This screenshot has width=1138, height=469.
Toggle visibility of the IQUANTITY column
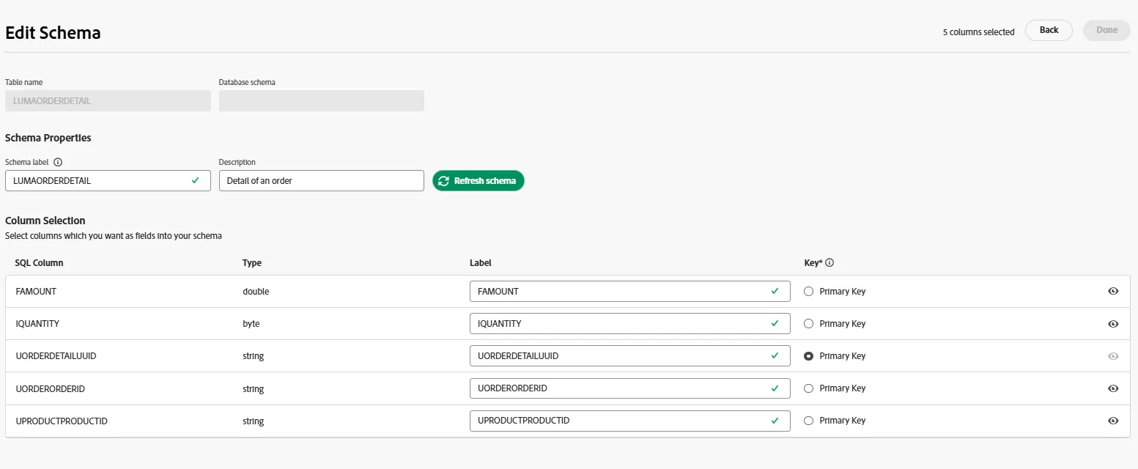[1113, 324]
